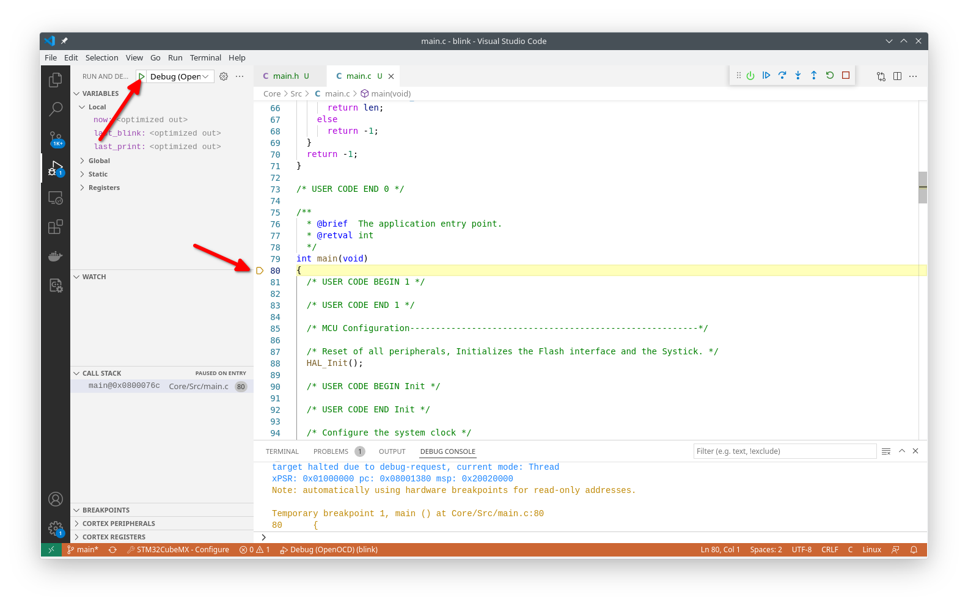Restart the debug session from the debug toolbar
This screenshot has height=606, width=968.
[830, 76]
